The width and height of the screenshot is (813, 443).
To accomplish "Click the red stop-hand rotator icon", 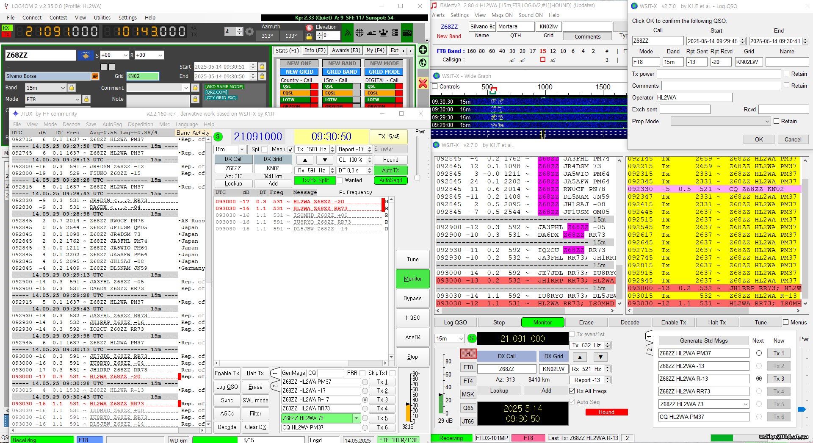I will pos(309,28).
